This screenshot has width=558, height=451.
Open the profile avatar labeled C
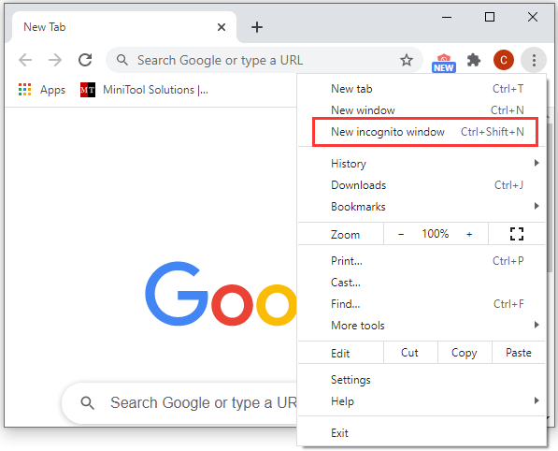click(x=504, y=60)
